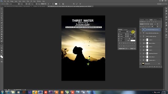
Task: Click the Character panel font size field
Action: (x=122, y=34)
